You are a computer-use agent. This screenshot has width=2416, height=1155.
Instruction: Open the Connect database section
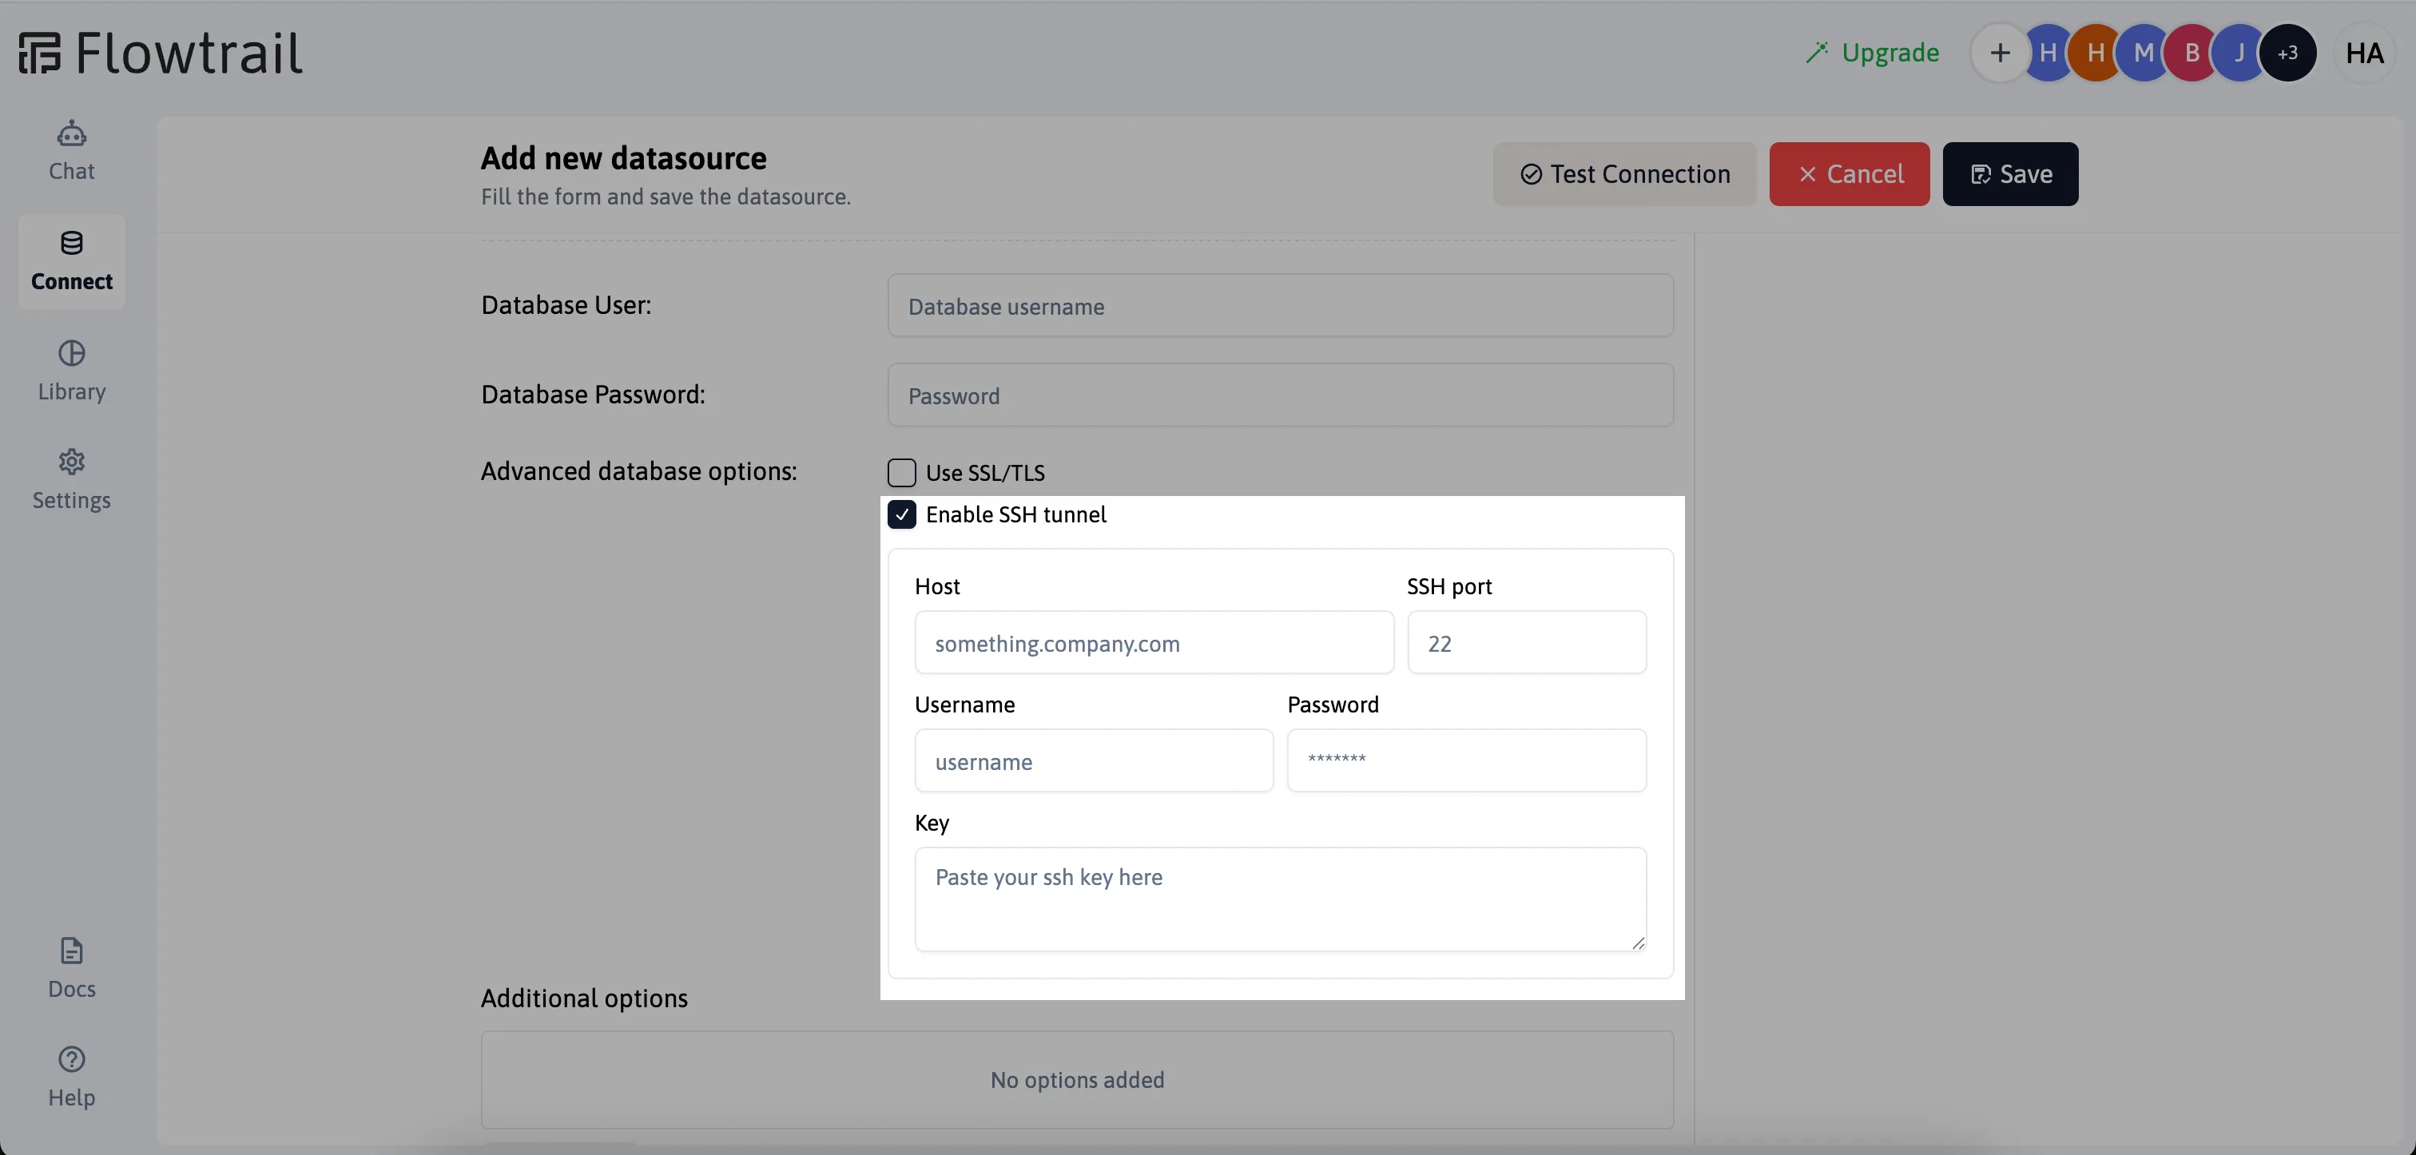[71, 261]
